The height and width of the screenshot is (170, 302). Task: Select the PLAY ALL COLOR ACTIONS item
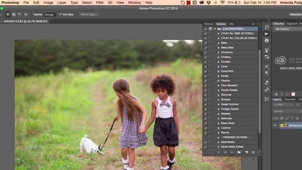coord(239,38)
